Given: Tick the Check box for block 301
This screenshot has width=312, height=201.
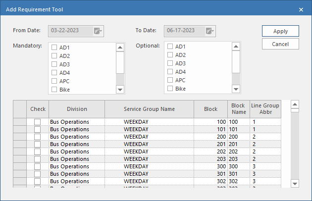Looking at the screenshot, I should pos(38,174).
